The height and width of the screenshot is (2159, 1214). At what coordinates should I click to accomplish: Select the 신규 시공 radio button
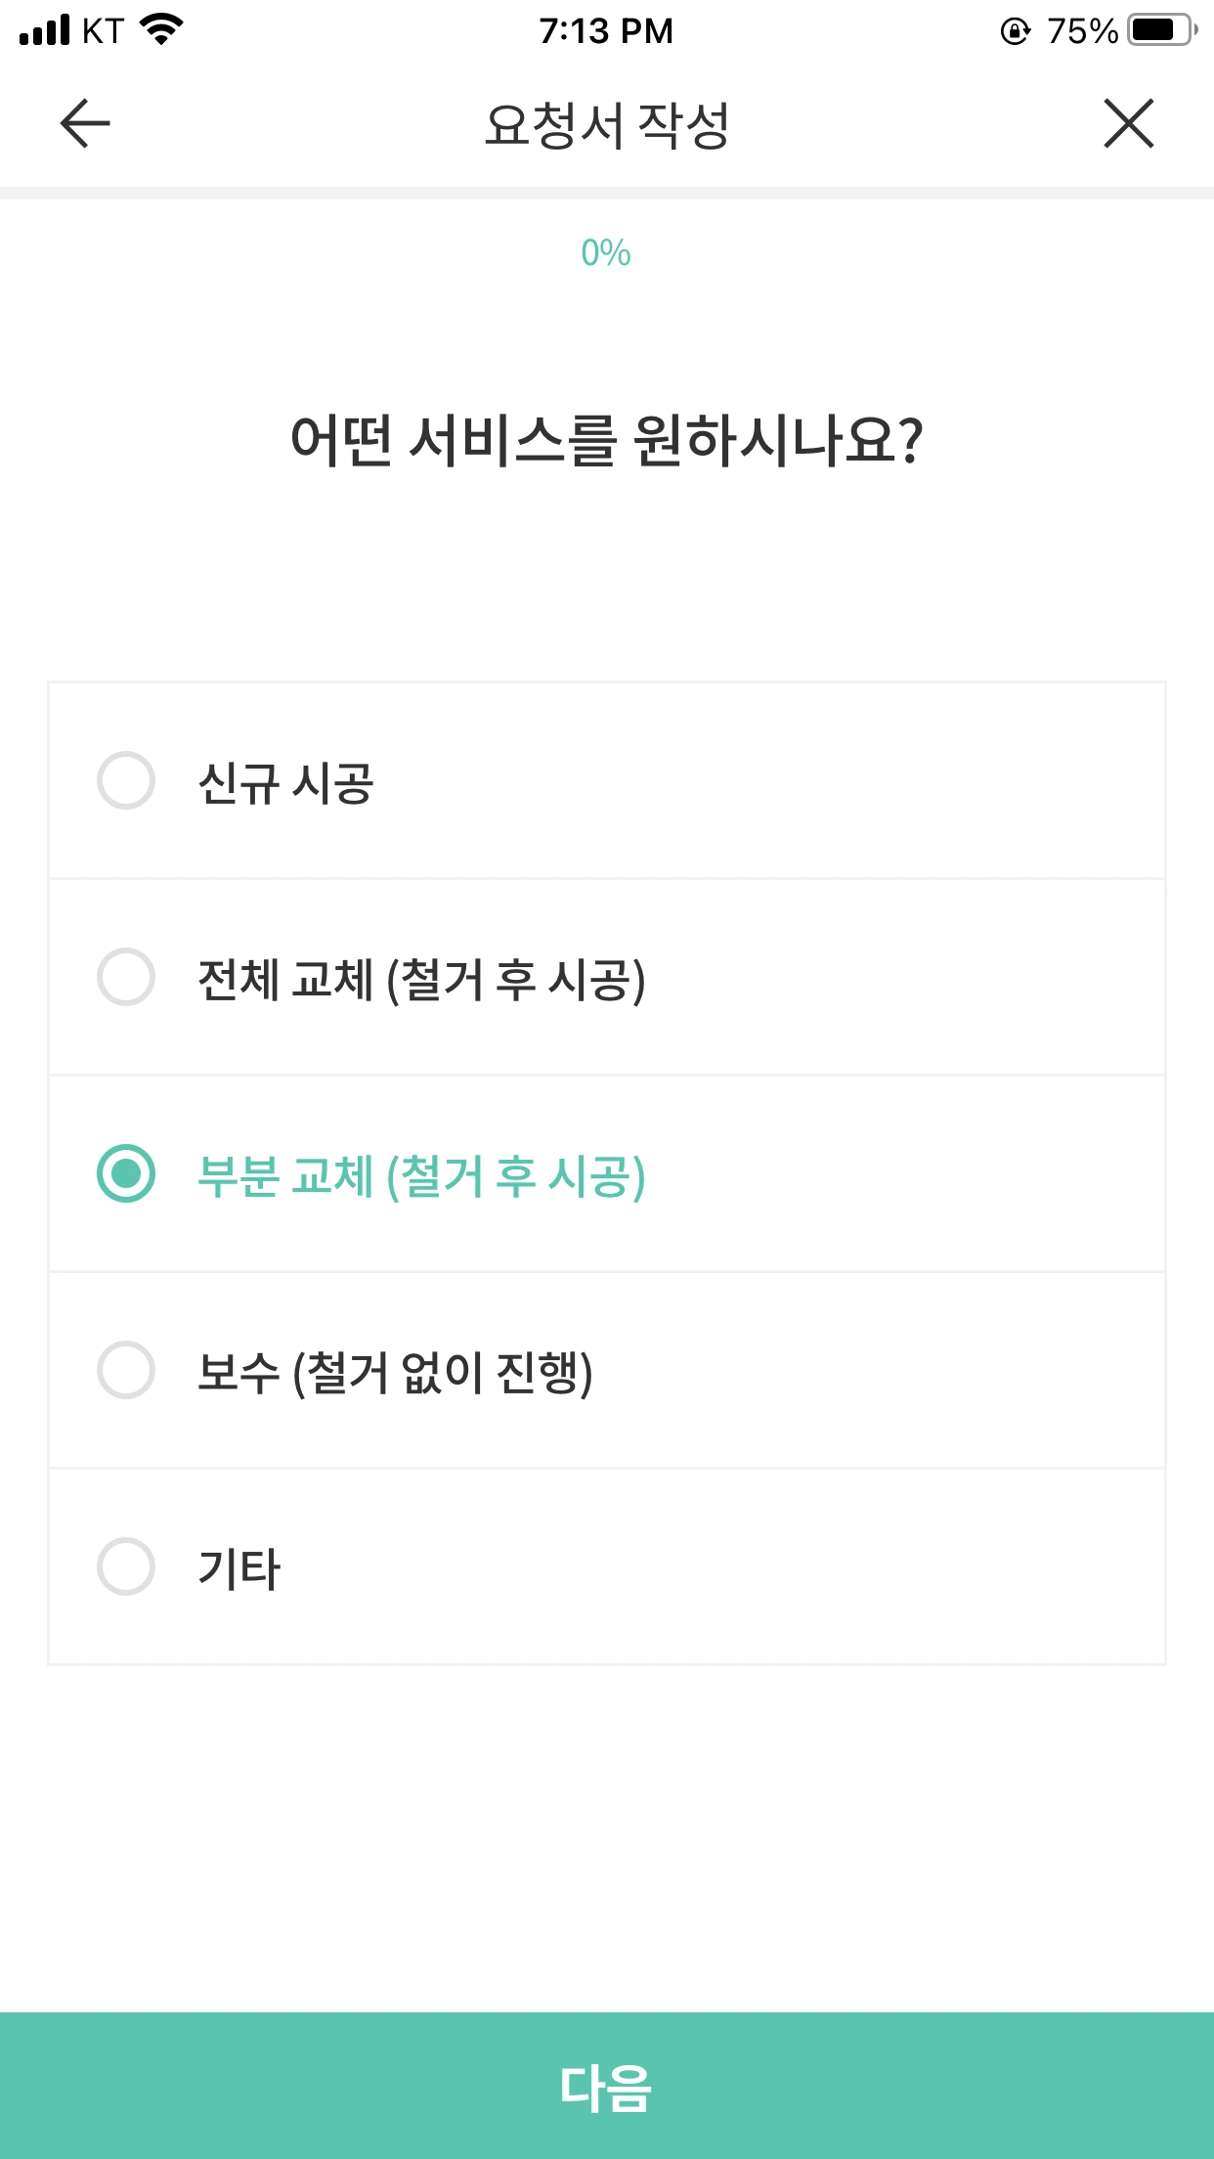[x=126, y=780]
